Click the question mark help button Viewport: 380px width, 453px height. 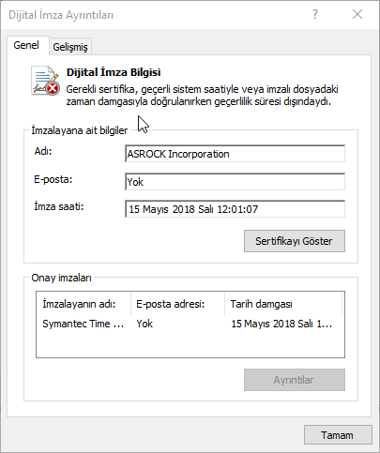click(315, 14)
